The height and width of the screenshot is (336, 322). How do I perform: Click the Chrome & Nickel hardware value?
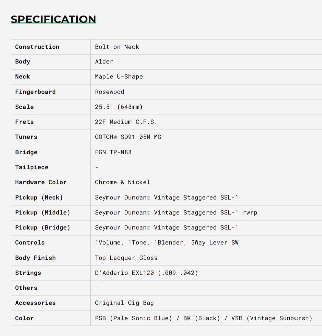[122, 182]
